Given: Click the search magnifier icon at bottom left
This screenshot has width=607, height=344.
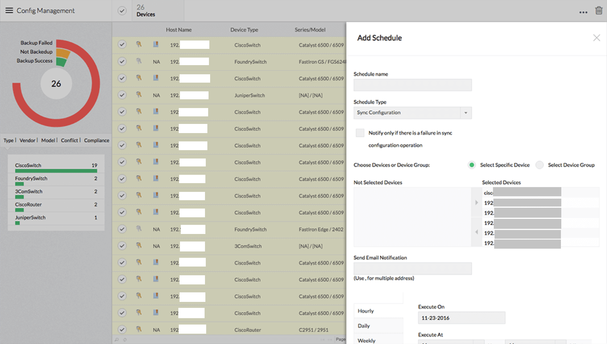Looking at the screenshot, I should coord(117,340).
